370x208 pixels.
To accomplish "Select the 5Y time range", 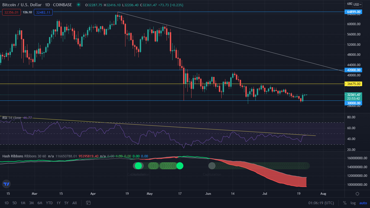I will point(67,203).
